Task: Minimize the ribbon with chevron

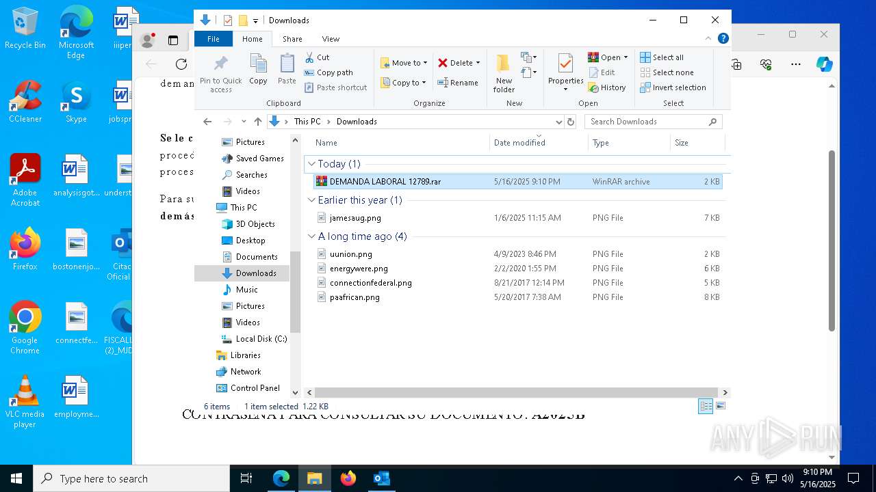Action: click(709, 39)
